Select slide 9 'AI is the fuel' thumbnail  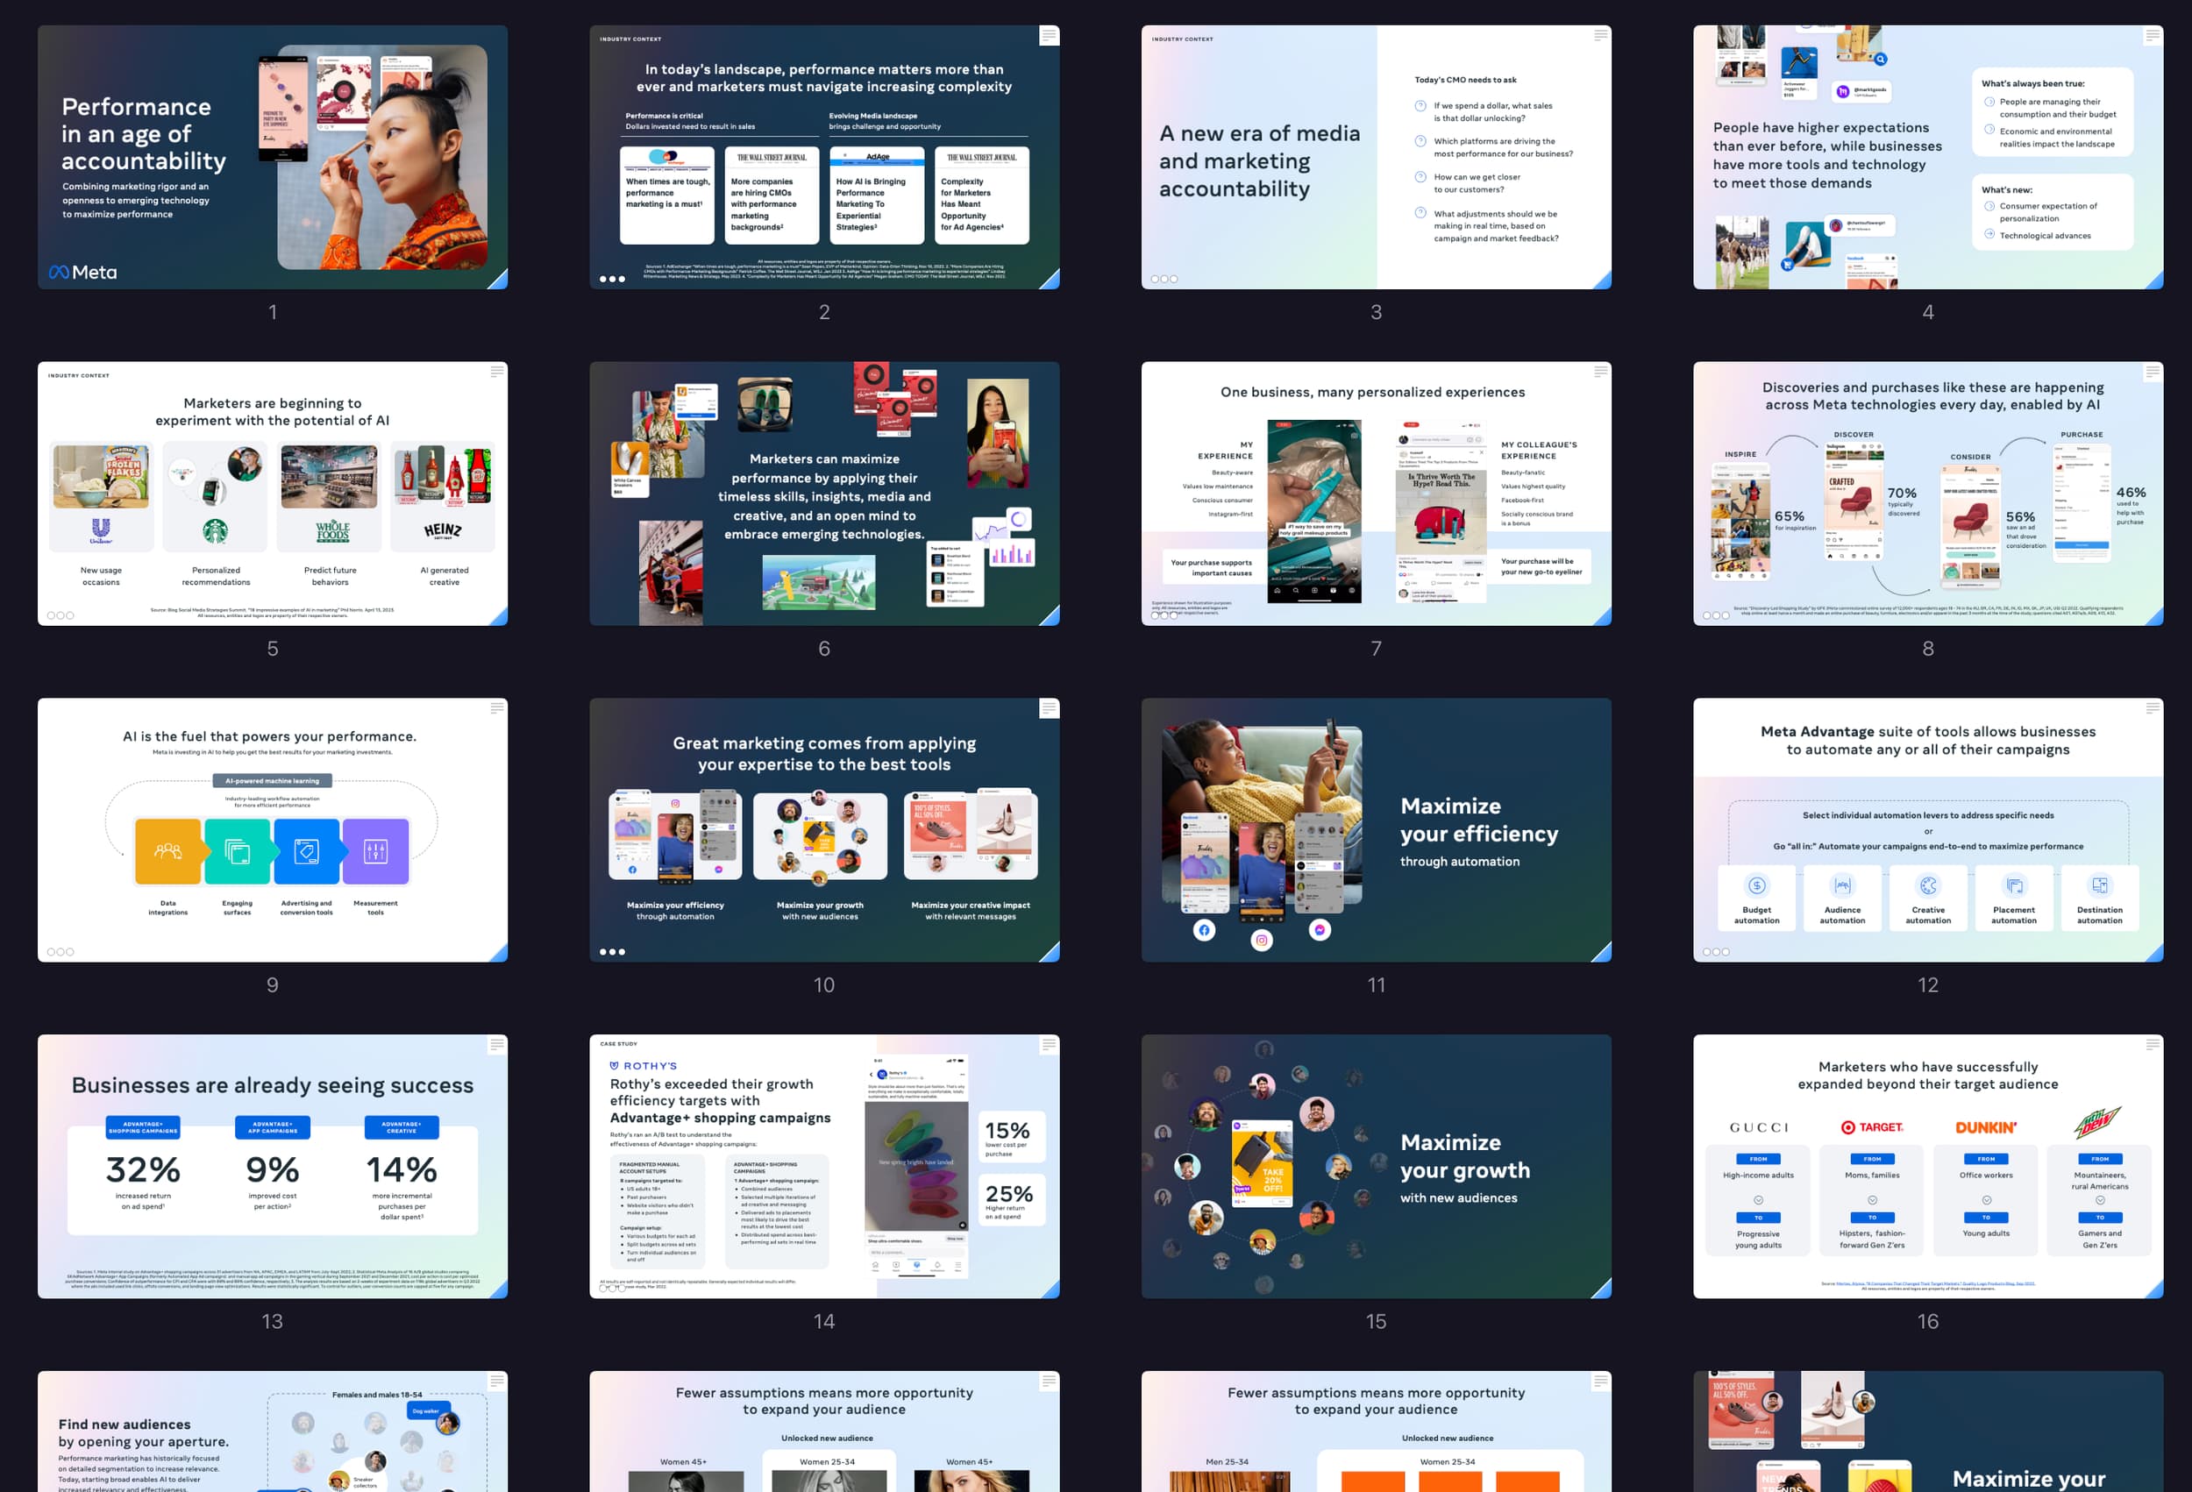[273, 830]
